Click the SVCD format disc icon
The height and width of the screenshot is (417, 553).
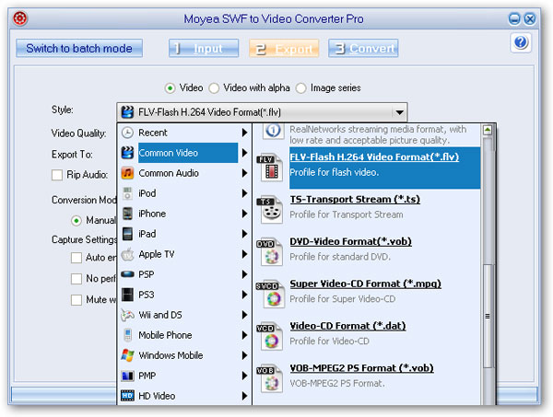pyautogui.click(x=271, y=295)
